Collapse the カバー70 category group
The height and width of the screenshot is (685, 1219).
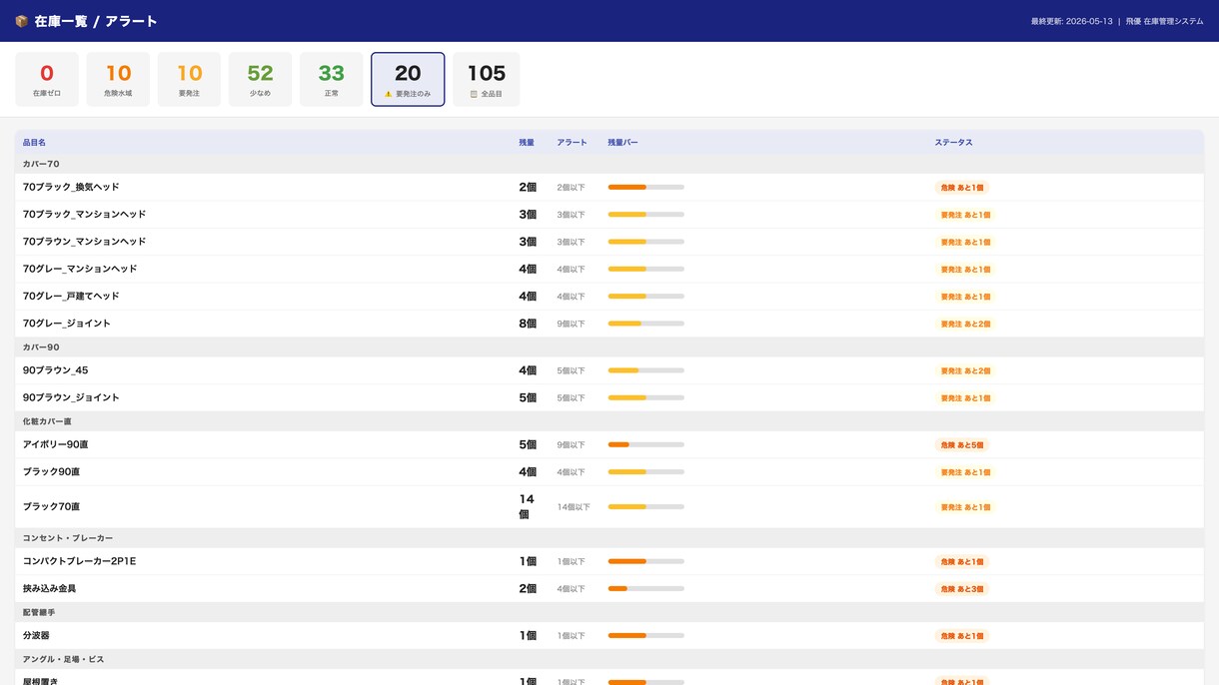[609, 164]
